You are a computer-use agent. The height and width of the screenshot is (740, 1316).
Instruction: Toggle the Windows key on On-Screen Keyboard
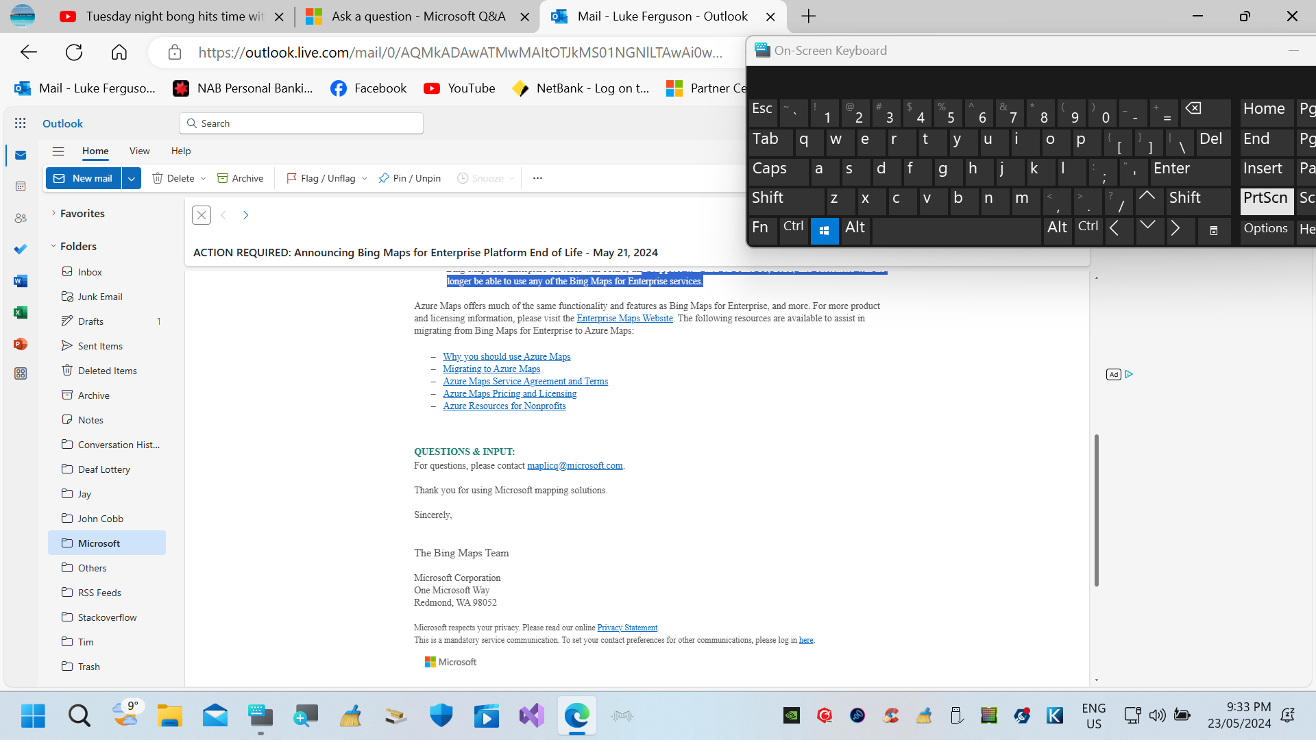(825, 231)
